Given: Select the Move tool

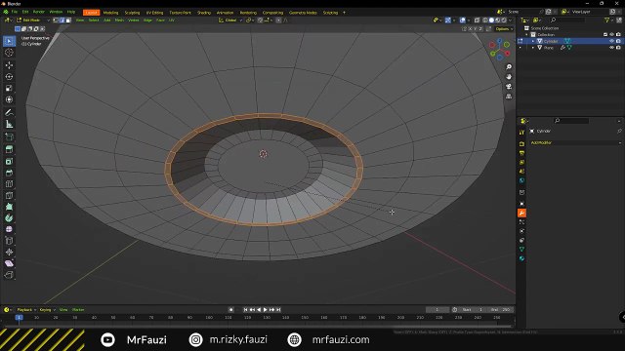Looking at the screenshot, I should pyautogui.click(x=9, y=65).
